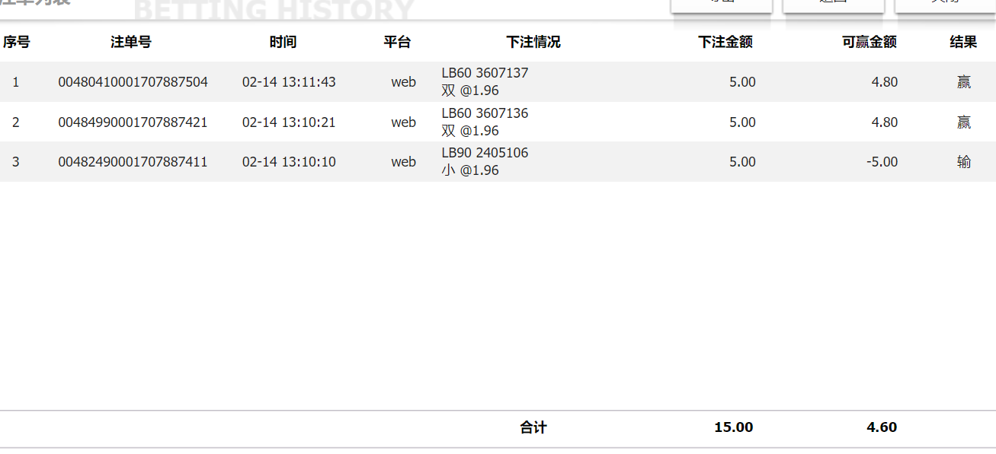Select the 下注情况 column header
The height and width of the screenshot is (454, 996).
(533, 42)
